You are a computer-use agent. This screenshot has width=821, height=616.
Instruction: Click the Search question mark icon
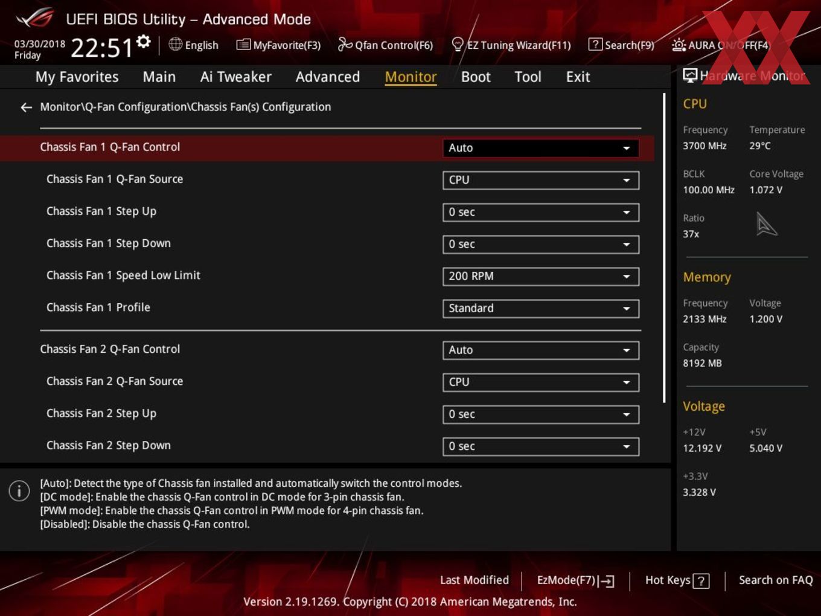595,44
